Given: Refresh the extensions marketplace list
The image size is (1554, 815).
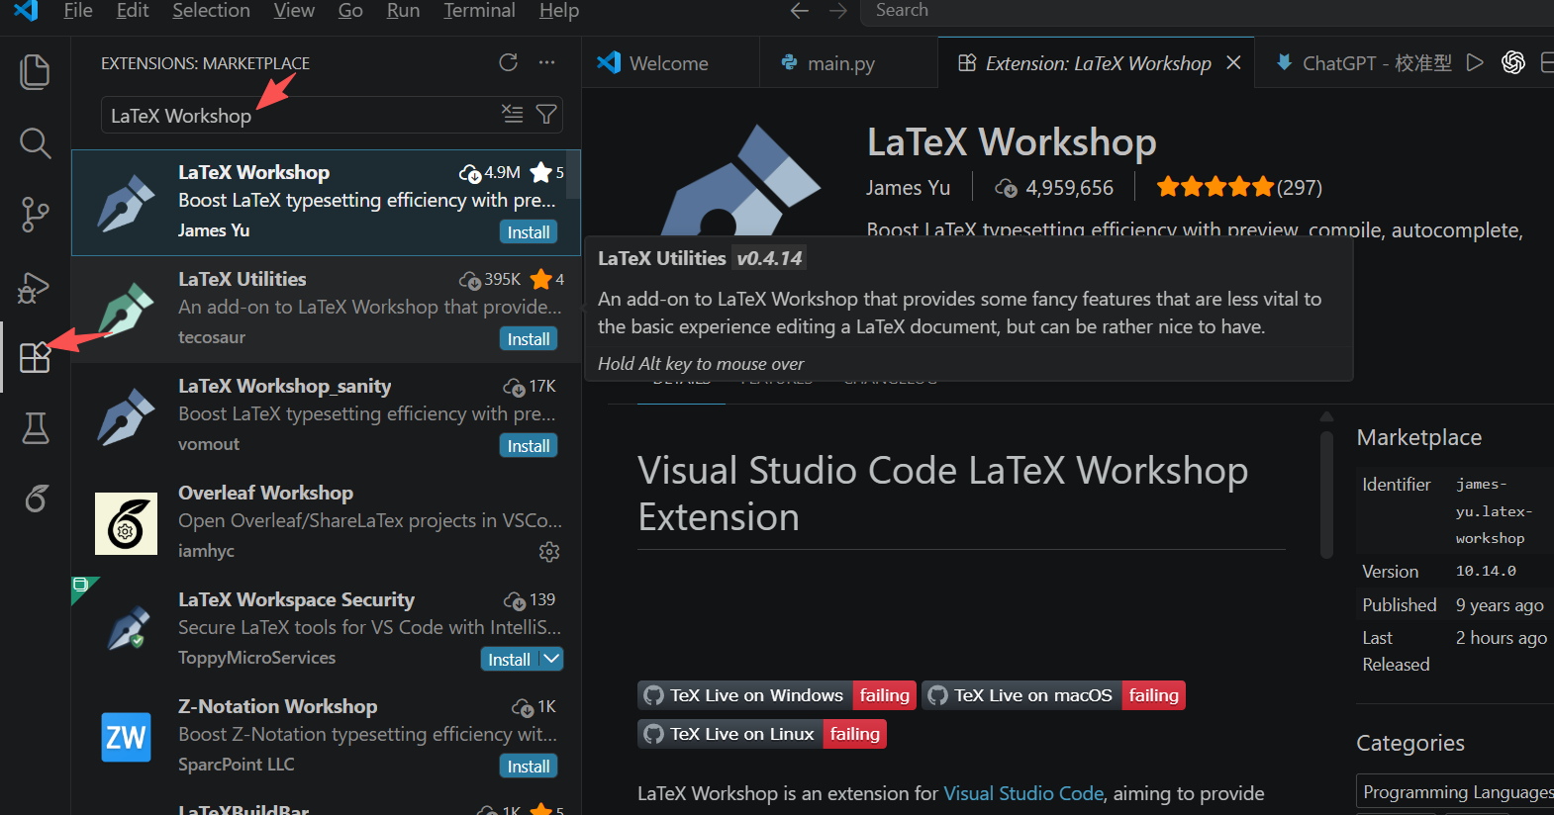Looking at the screenshot, I should point(509,63).
